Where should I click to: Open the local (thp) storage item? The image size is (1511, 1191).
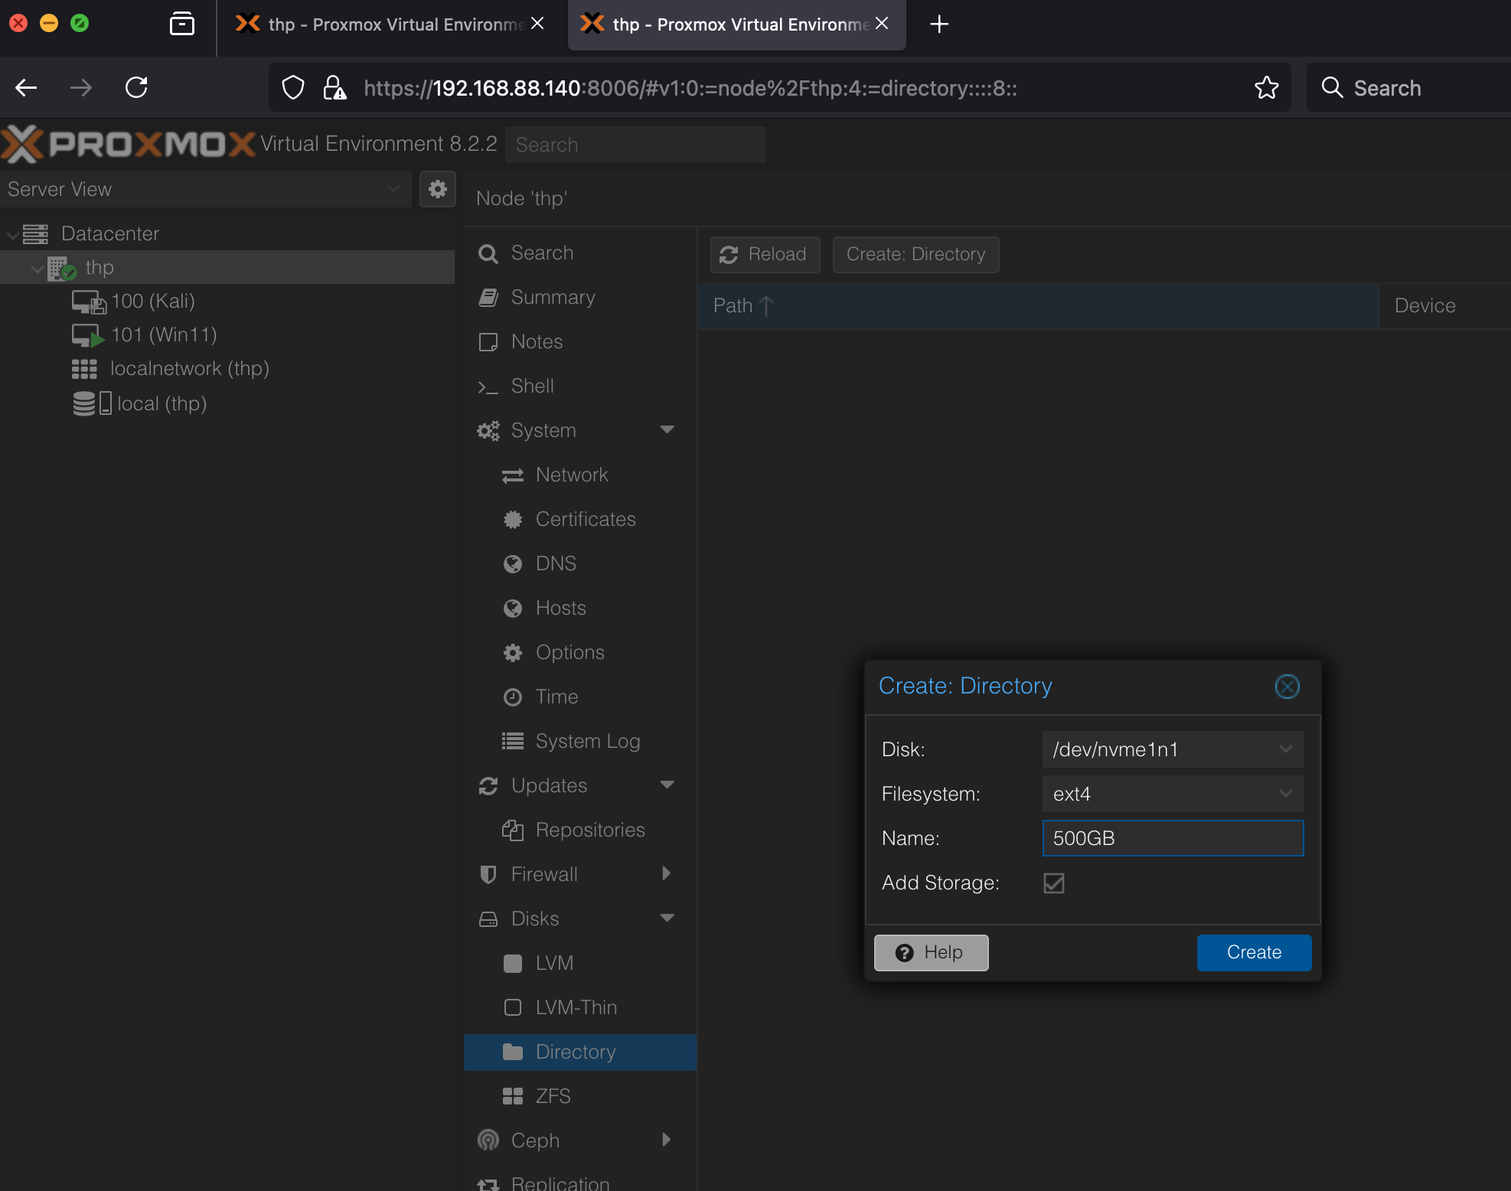(161, 403)
